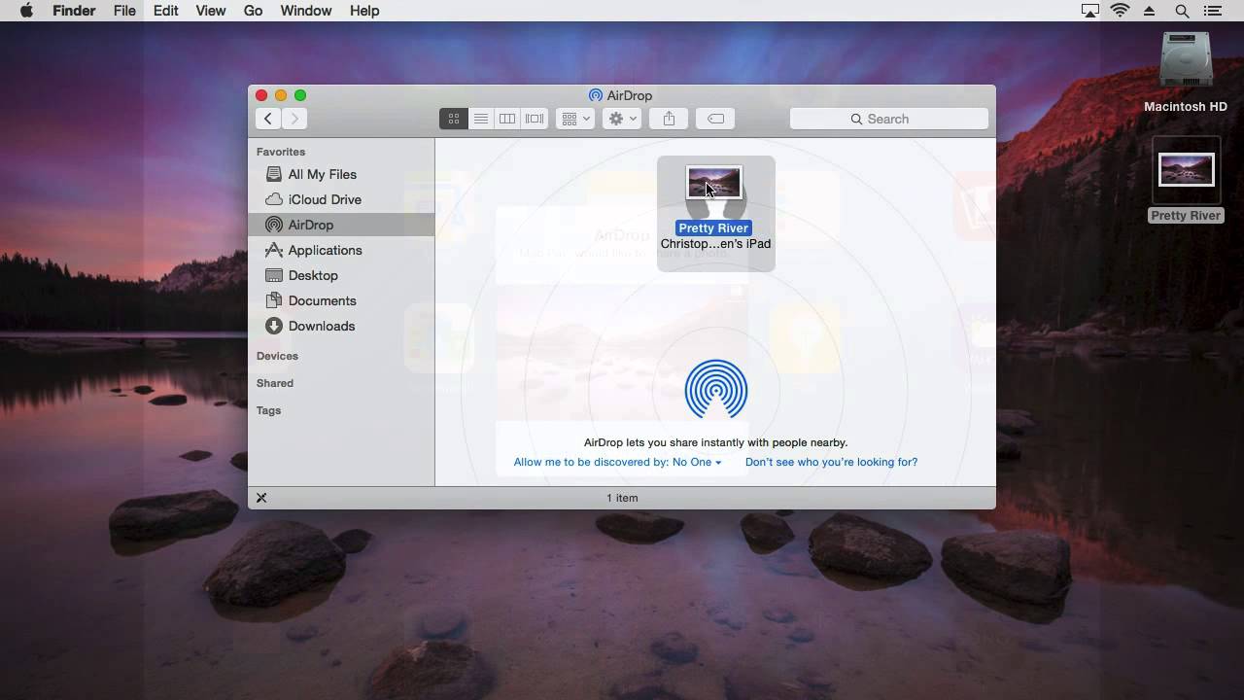Switch to icon view in Finder toolbar

(x=453, y=119)
